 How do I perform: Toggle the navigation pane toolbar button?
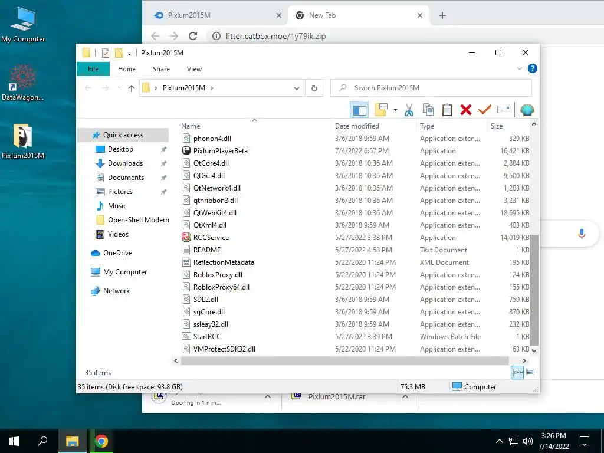pyautogui.click(x=359, y=110)
